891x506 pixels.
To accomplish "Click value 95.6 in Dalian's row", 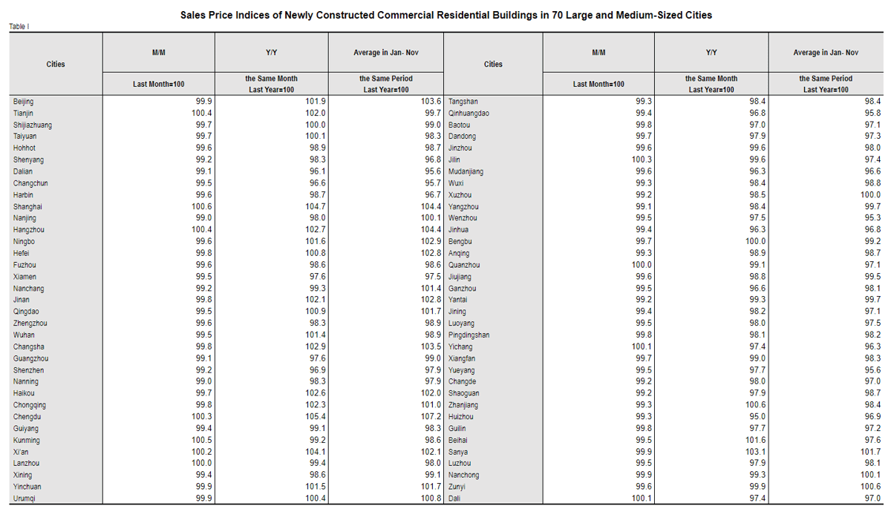I will (x=433, y=171).
